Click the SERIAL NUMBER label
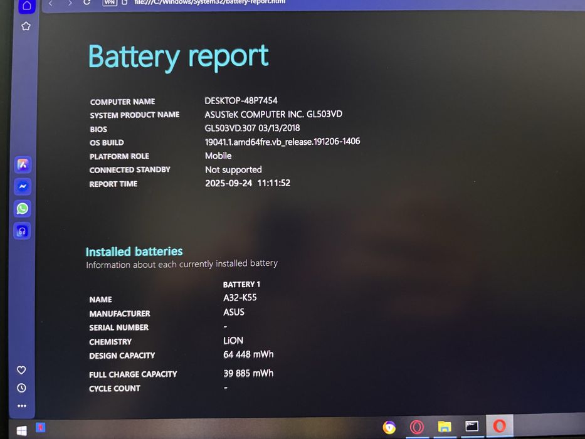This screenshot has width=585, height=439. 119,328
